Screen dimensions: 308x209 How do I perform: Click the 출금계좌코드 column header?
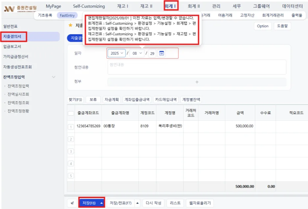pos(88,113)
